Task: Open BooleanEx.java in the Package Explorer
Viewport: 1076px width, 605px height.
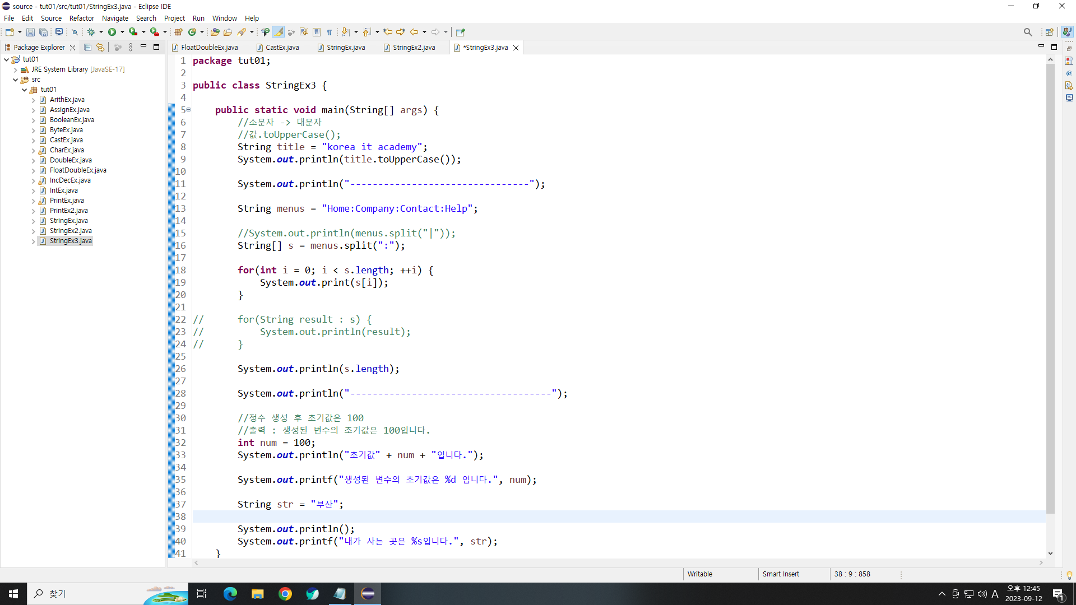Action: click(x=72, y=120)
